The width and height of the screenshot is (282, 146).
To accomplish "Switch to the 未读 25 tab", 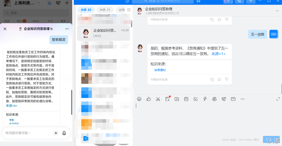I will click(x=104, y=10).
